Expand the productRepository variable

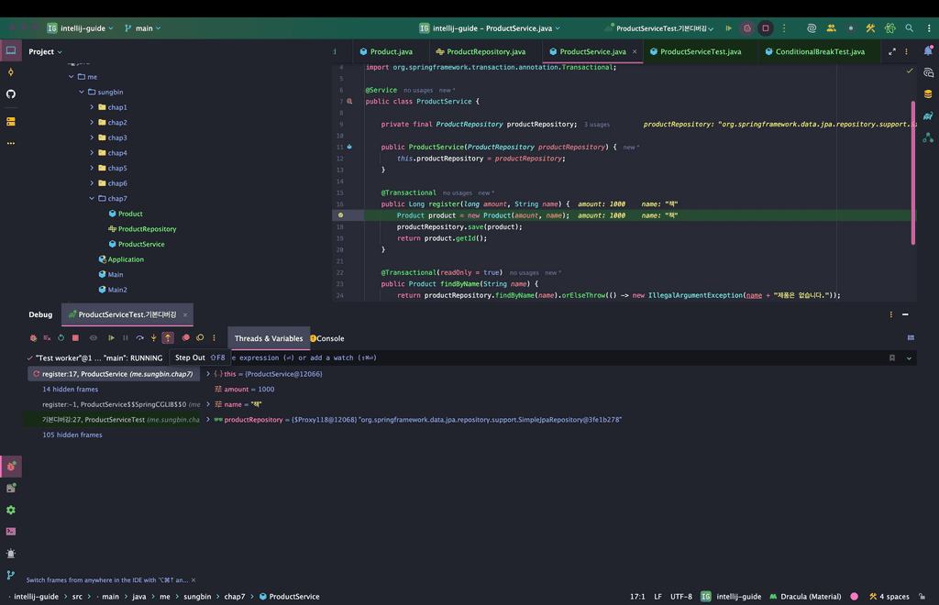point(208,420)
